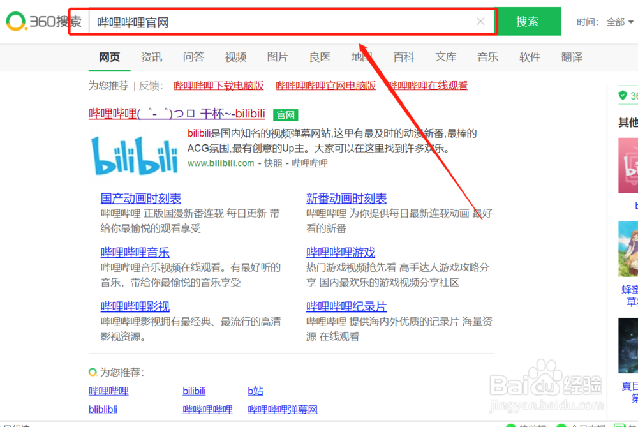Switch to the 图片 tab
Viewport: 638px width, 427px height.
click(x=278, y=57)
